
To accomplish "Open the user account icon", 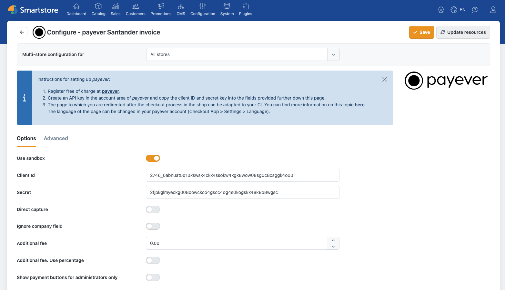I will 493,10.
